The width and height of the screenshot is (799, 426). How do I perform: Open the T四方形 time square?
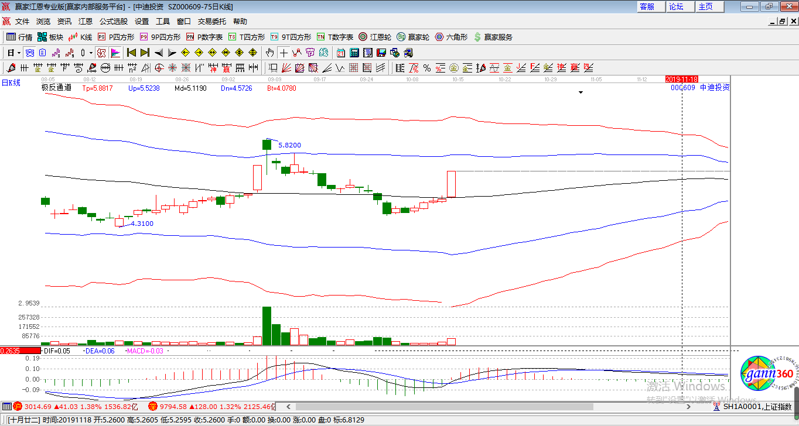pyautogui.click(x=247, y=37)
